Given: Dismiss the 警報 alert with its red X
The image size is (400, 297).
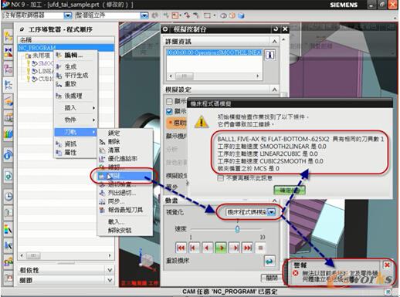Looking at the screenshot, I should click(x=387, y=265).
